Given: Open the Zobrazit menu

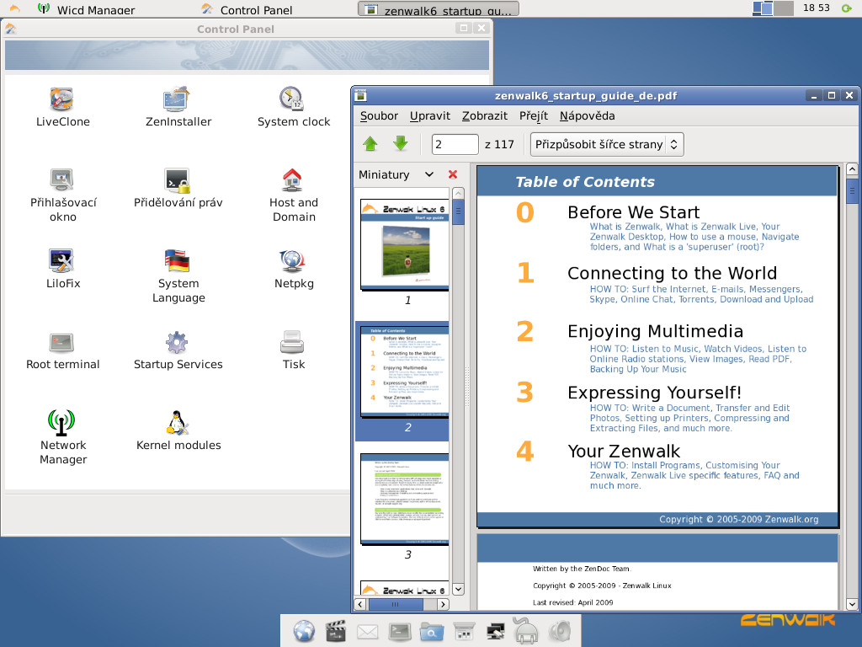Looking at the screenshot, I should [484, 115].
